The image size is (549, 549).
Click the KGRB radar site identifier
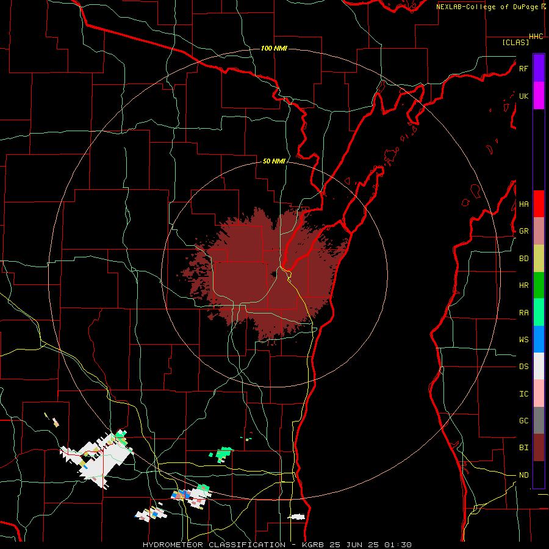pos(314,545)
